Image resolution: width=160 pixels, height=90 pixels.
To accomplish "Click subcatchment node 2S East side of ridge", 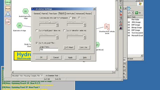I will 19,25.
